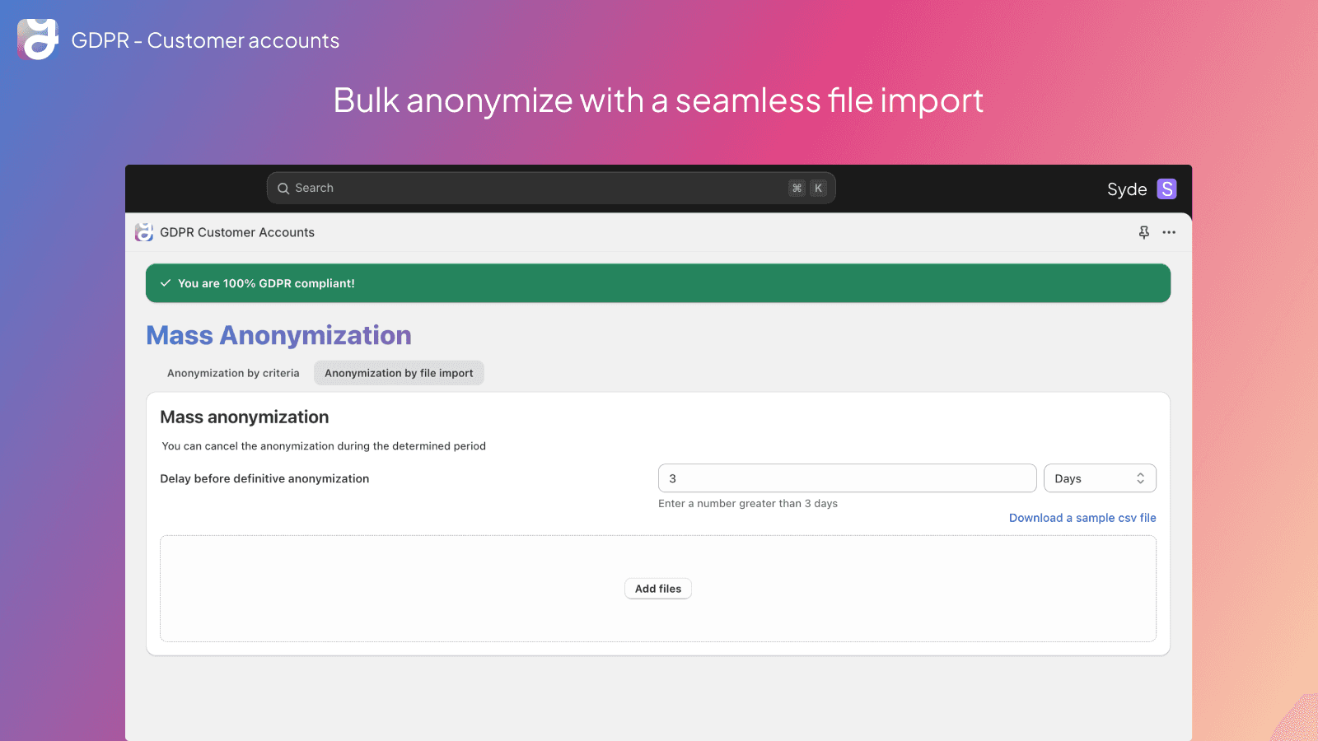The image size is (1318, 741).
Task: Download a sample csv file
Action: (x=1082, y=518)
